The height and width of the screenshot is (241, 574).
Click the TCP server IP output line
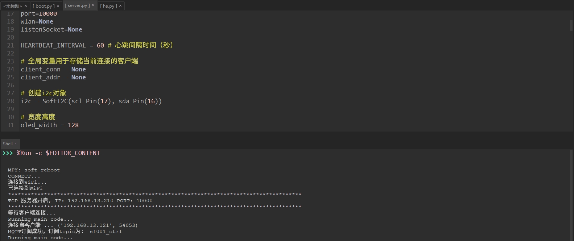pos(80,200)
